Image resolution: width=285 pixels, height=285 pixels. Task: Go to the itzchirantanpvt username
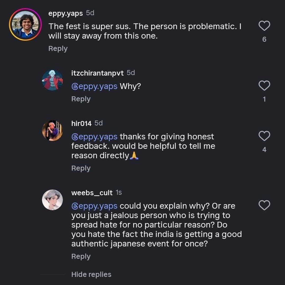coord(97,73)
